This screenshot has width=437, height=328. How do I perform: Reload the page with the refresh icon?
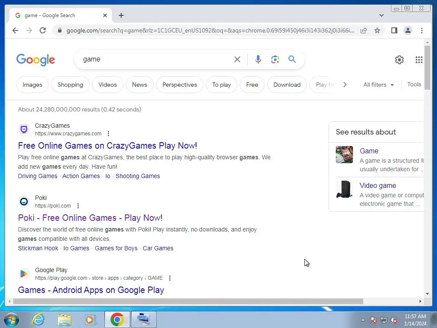click(43, 30)
